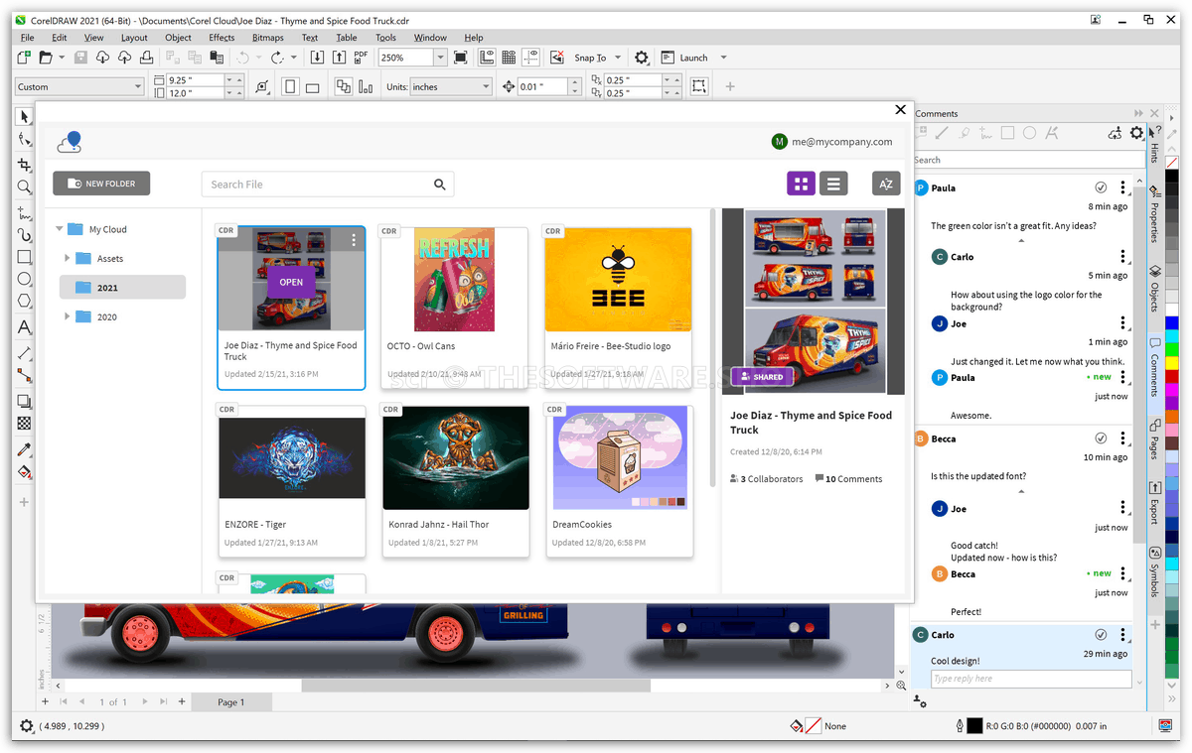Open the Snap To dropdown arrow
The height and width of the screenshot is (753, 1192).
[618, 59]
